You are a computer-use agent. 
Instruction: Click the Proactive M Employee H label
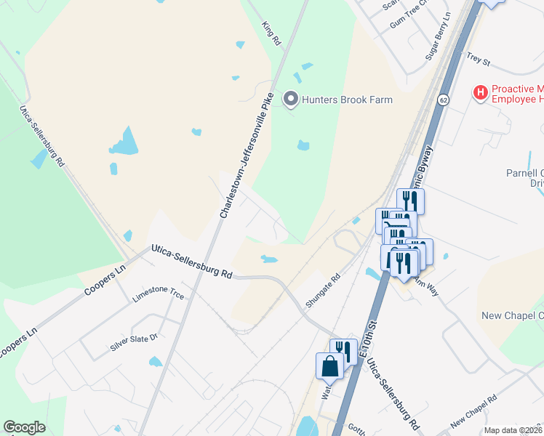point(518,94)
